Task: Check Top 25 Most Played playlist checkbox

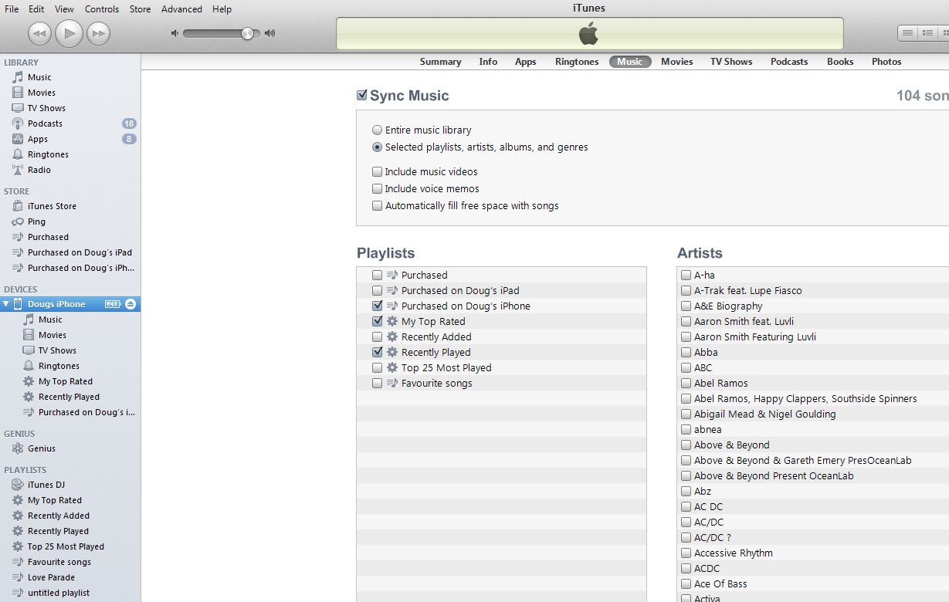Action: [377, 368]
